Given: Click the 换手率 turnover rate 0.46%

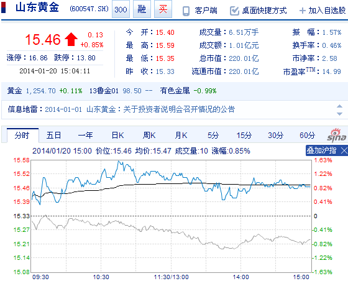Looking at the screenshot, I should (332, 45).
